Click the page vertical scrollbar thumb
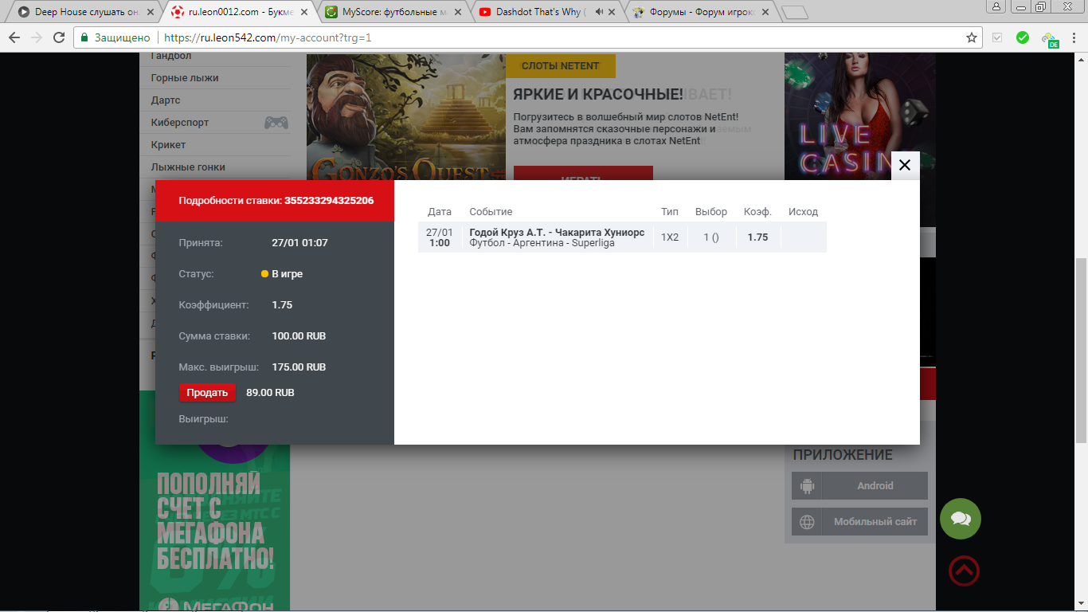Image resolution: width=1088 pixels, height=612 pixels. 1081,351
